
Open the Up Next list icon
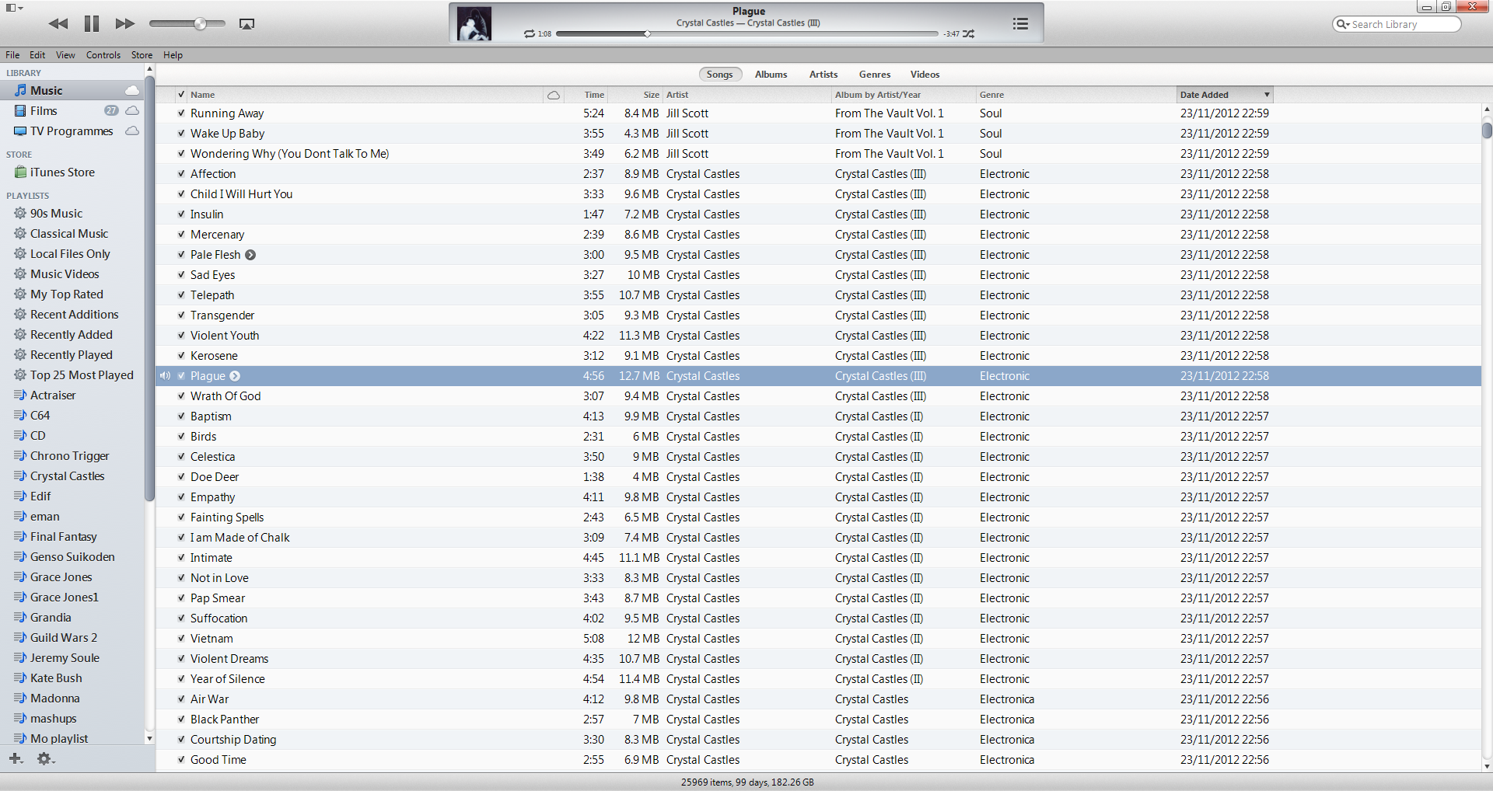(1020, 24)
